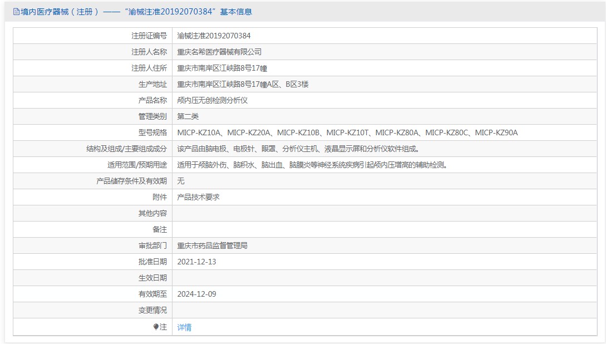This screenshot has height=344, width=606.
Task: Open the 详情 details link
Action: pos(184,327)
